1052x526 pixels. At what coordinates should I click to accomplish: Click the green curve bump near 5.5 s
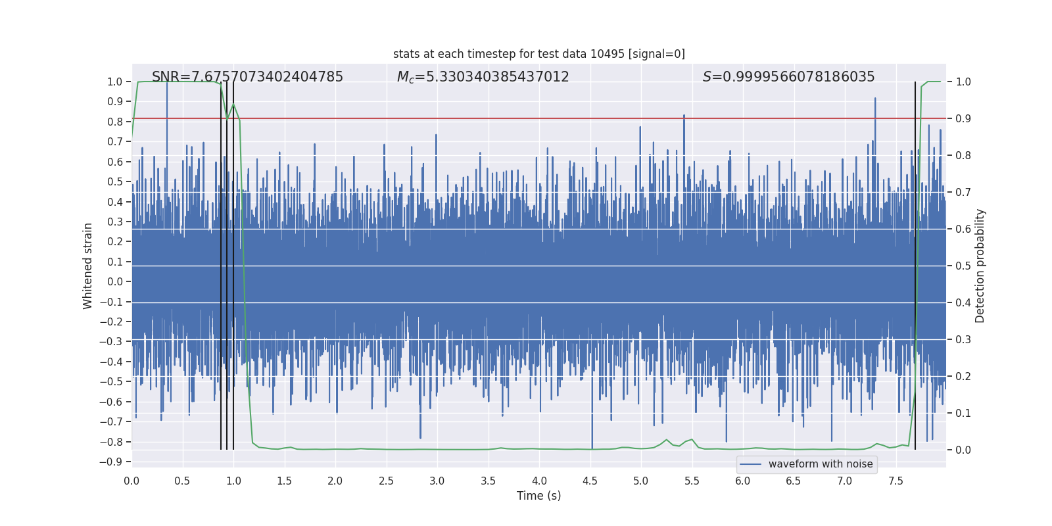point(690,441)
